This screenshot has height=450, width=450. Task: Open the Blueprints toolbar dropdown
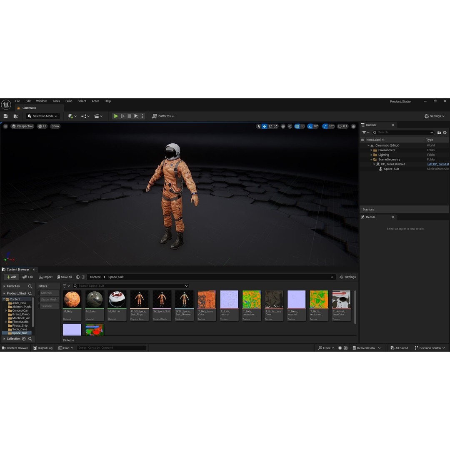(85, 116)
